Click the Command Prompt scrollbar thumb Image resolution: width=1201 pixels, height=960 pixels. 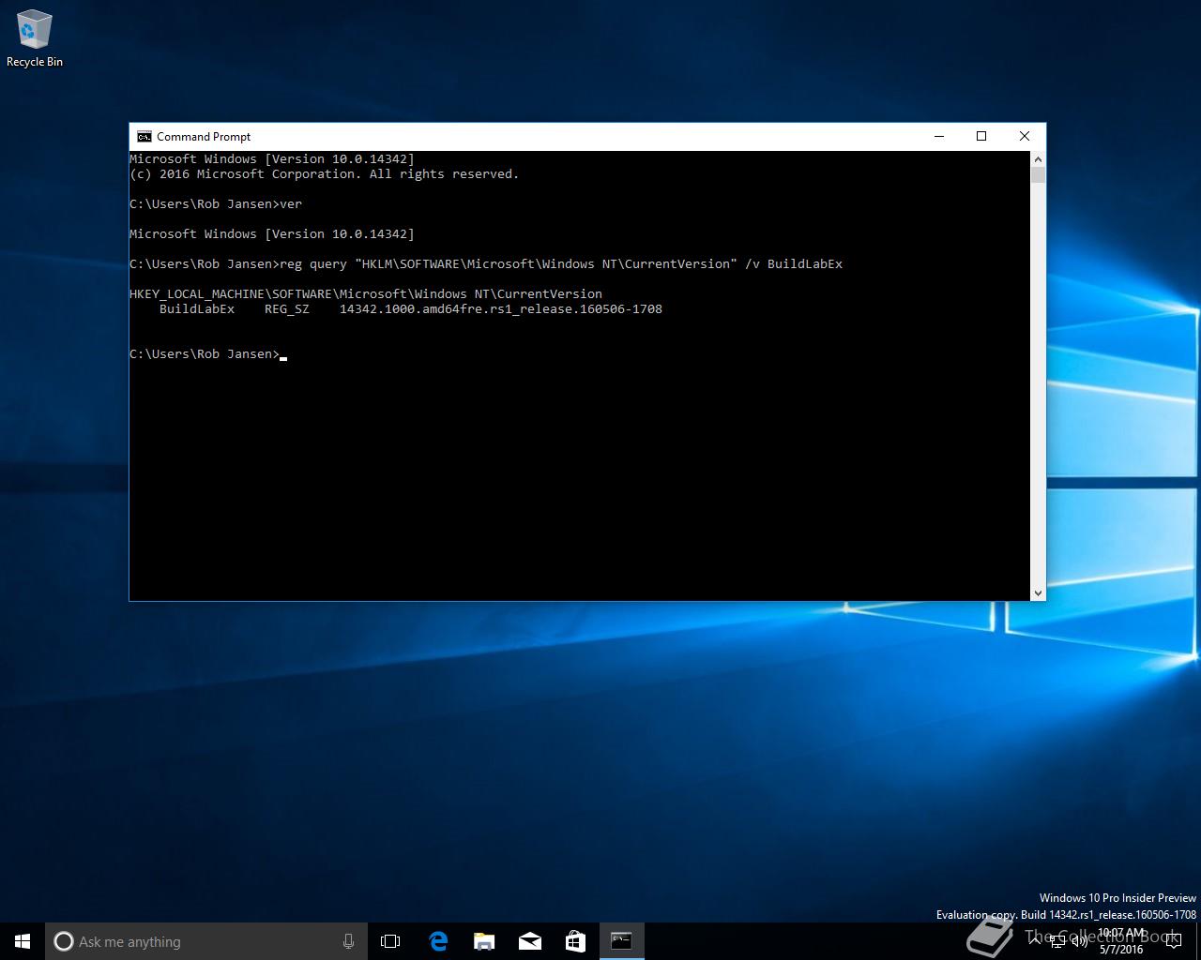point(1038,174)
